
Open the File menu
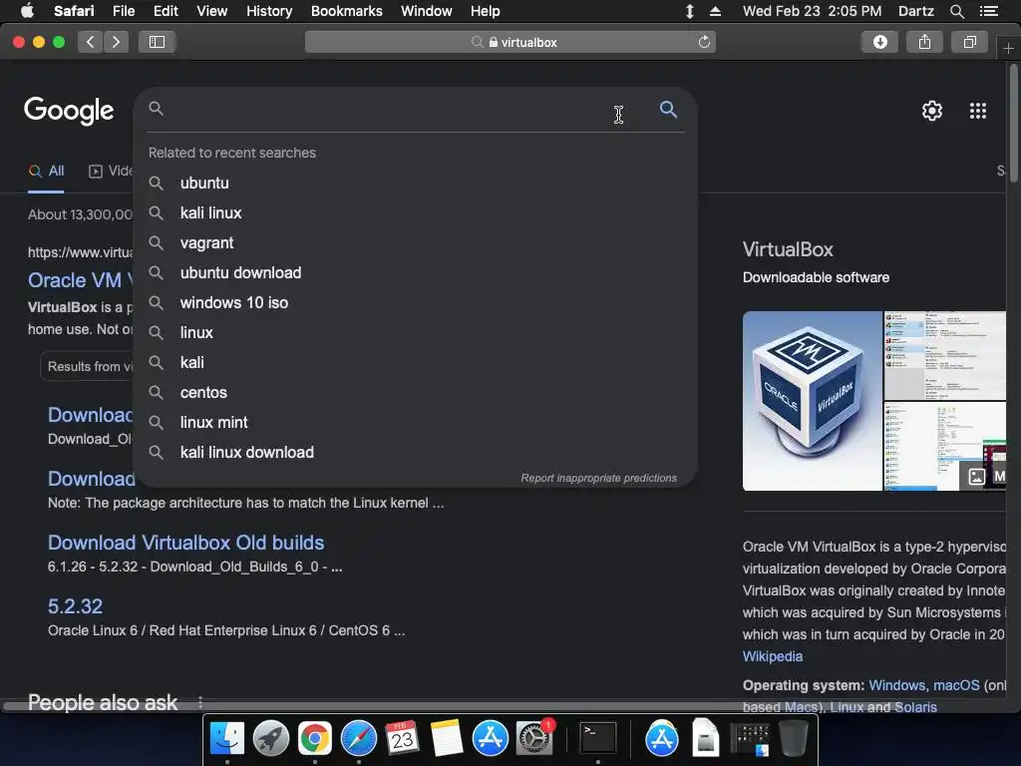click(x=123, y=11)
